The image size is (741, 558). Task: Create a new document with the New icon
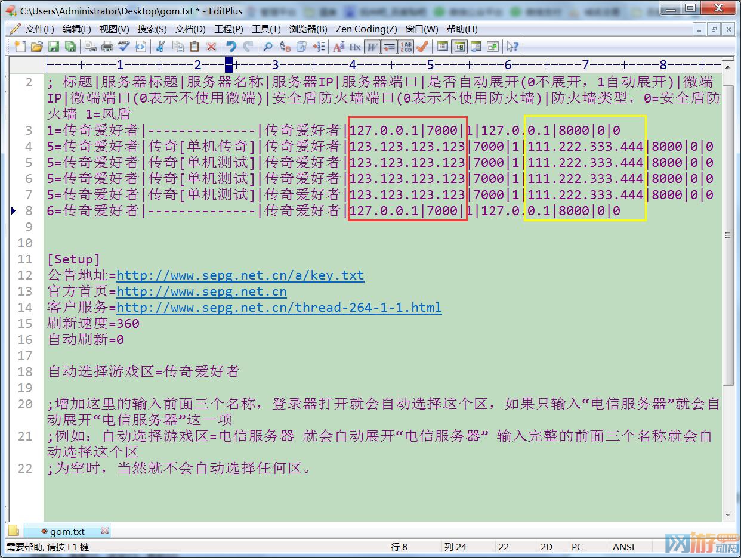20,46
